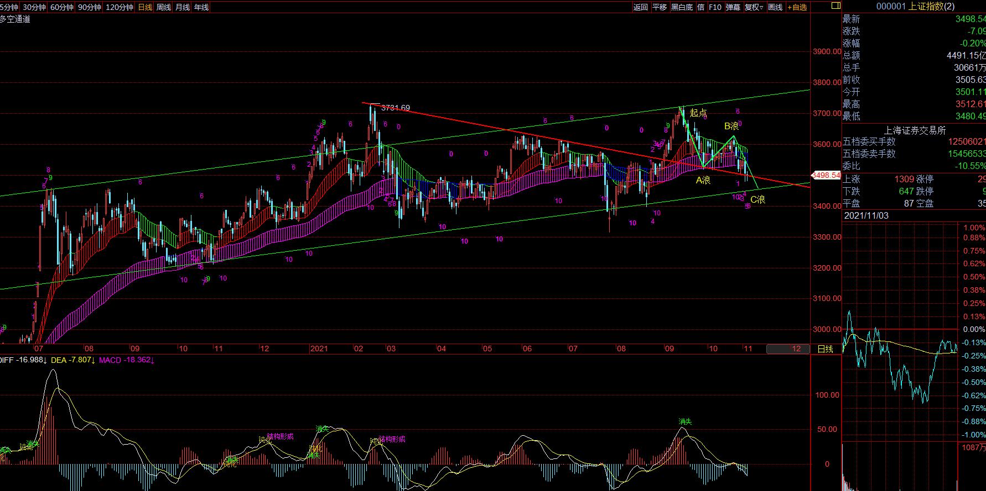Click the MACD 消失 label near September
This screenshot has width=986, height=491.
[x=685, y=422]
